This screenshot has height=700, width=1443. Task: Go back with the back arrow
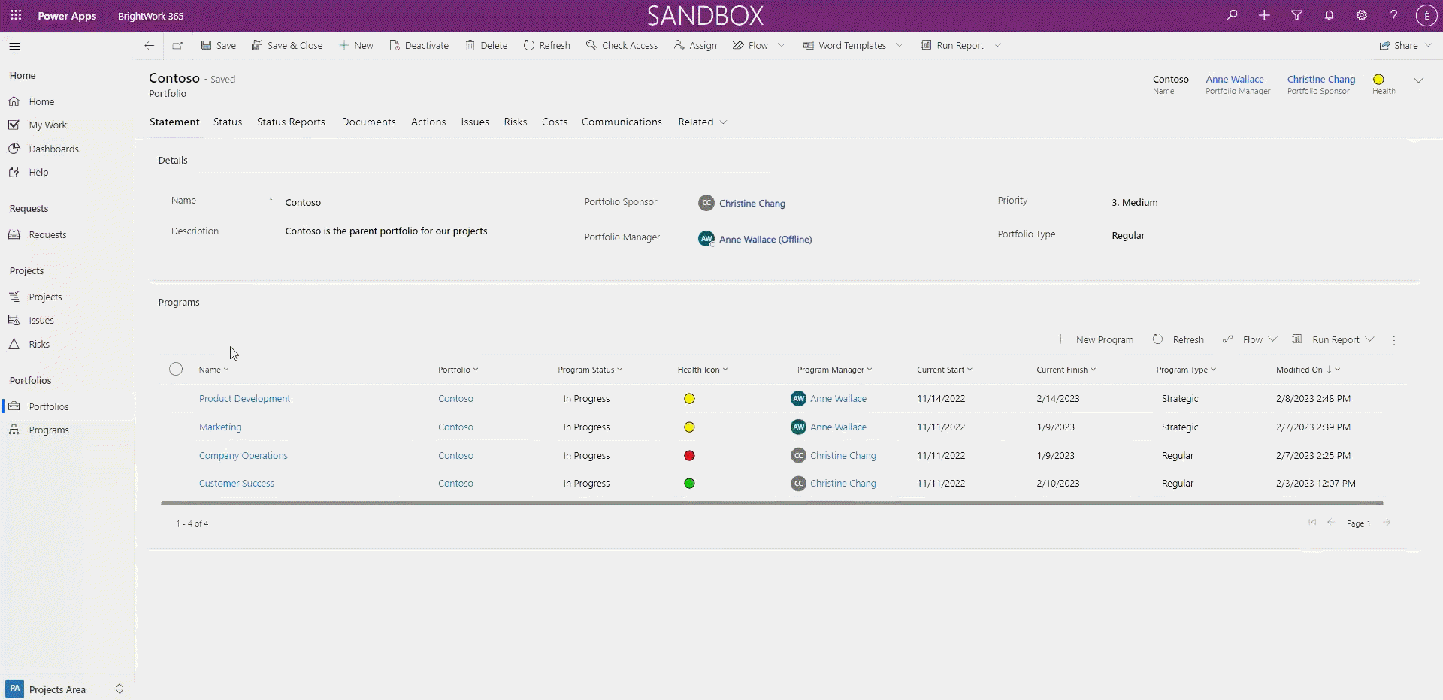tap(149, 46)
